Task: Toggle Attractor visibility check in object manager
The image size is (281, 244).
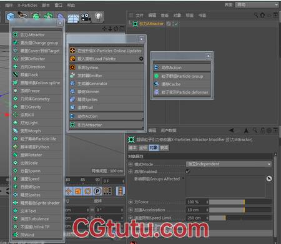Action: coord(176,24)
